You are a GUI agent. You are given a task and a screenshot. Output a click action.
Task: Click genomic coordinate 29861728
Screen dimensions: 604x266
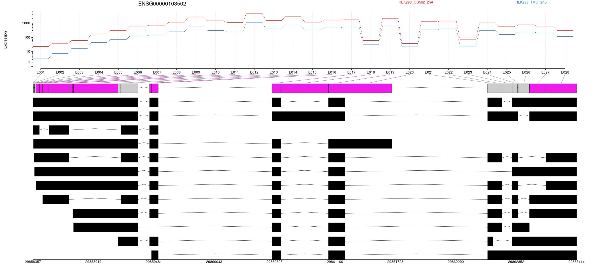tap(395, 262)
